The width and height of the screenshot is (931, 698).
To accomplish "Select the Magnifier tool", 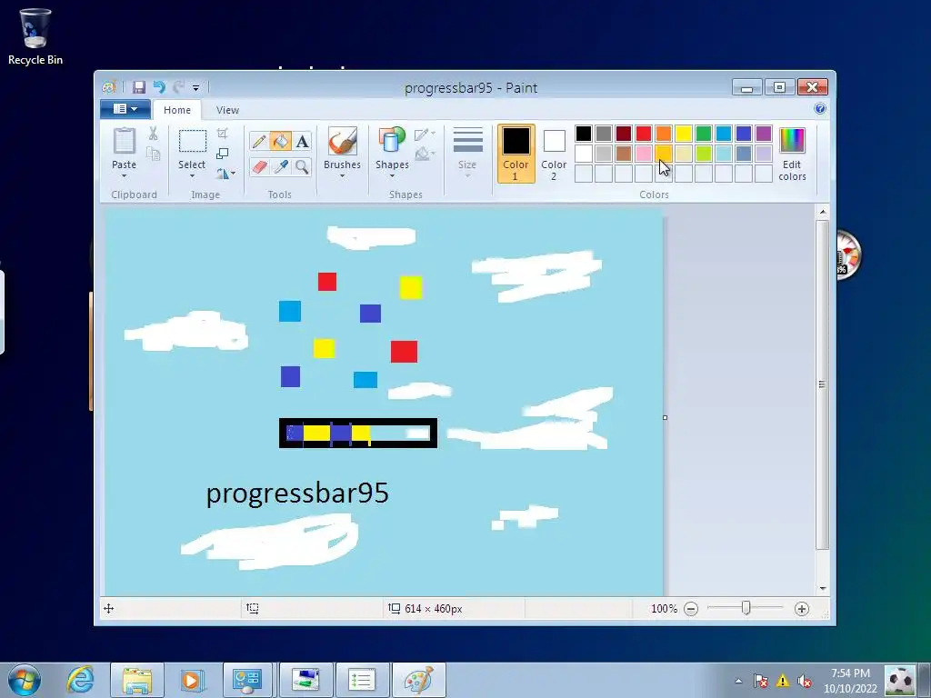I will click(x=302, y=167).
